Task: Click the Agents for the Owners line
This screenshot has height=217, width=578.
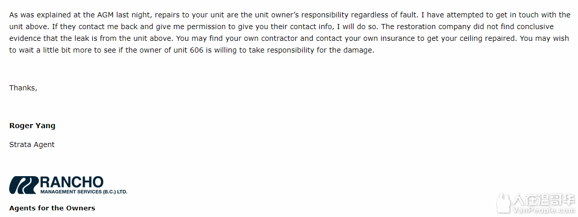Action: point(52,208)
